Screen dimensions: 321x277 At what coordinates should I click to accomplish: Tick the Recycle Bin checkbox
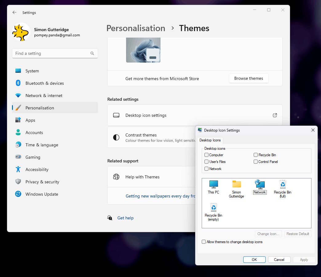point(256,155)
